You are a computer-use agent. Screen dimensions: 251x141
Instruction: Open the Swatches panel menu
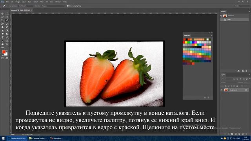(x=211, y=35)
